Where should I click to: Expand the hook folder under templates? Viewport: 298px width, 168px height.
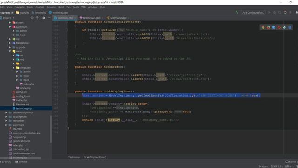point(17,80)
